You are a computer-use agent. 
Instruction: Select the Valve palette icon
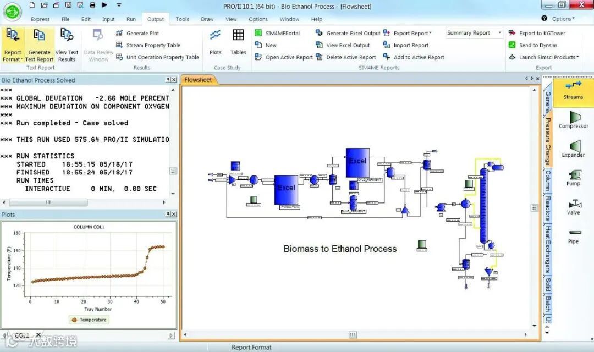[574, 207]
